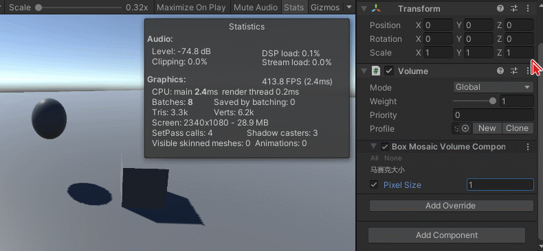Open Transform component presets icon
Screen dimensions: 543x251
(514, 9)
